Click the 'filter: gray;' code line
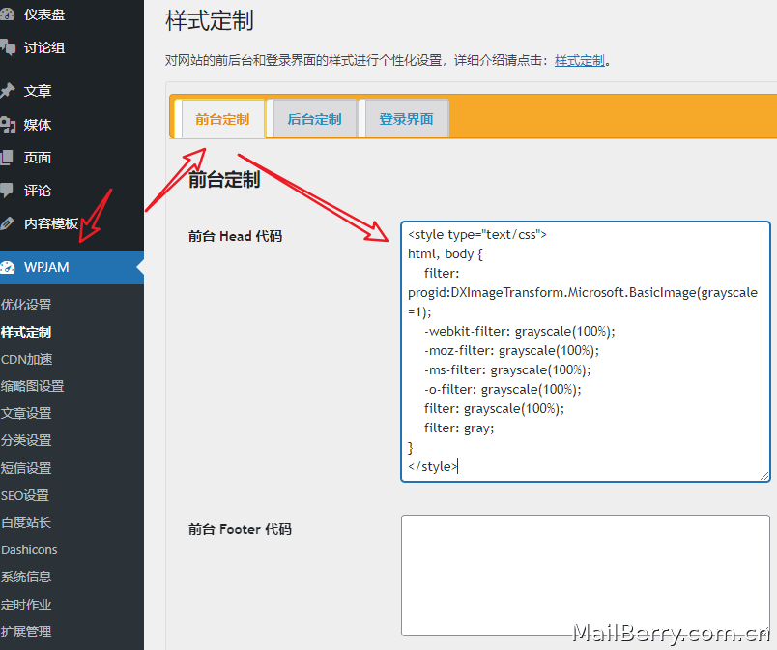777x650 pixels. (459, 428)
